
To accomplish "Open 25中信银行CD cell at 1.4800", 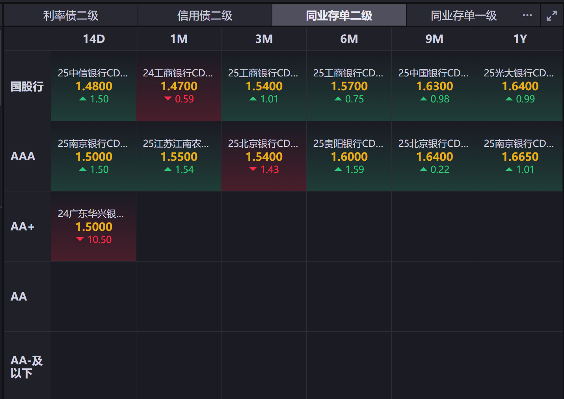I will (94, 86).
